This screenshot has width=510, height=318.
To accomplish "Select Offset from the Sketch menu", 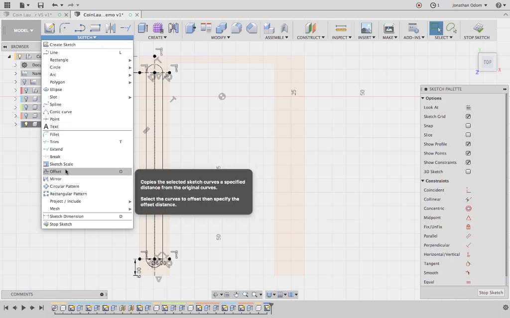I will tap(56, 172).
